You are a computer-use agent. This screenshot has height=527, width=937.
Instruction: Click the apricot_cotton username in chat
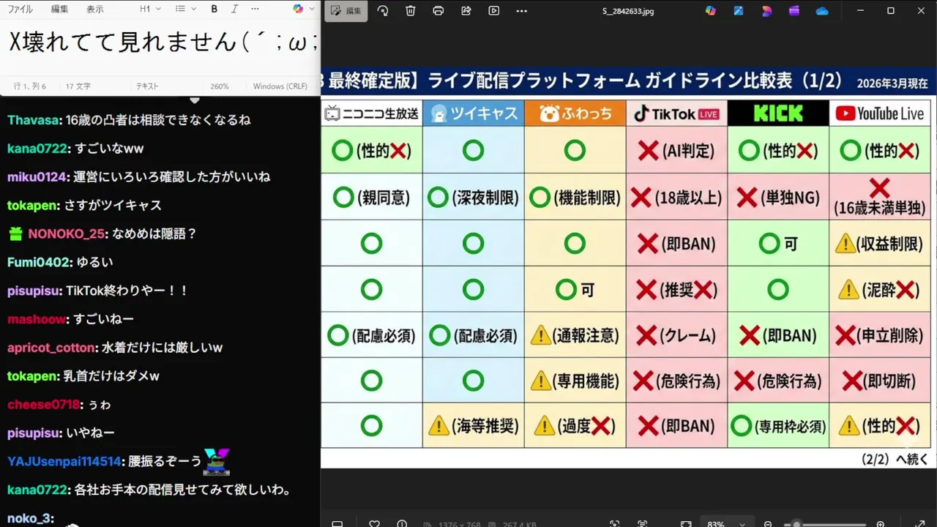[51, 348]
